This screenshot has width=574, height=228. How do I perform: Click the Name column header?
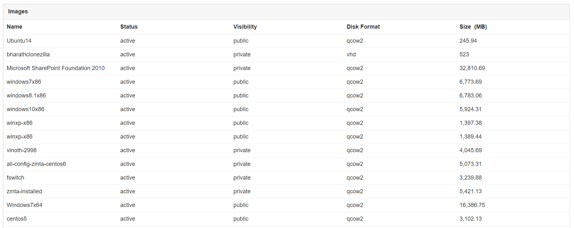click(x=14, y=27)
